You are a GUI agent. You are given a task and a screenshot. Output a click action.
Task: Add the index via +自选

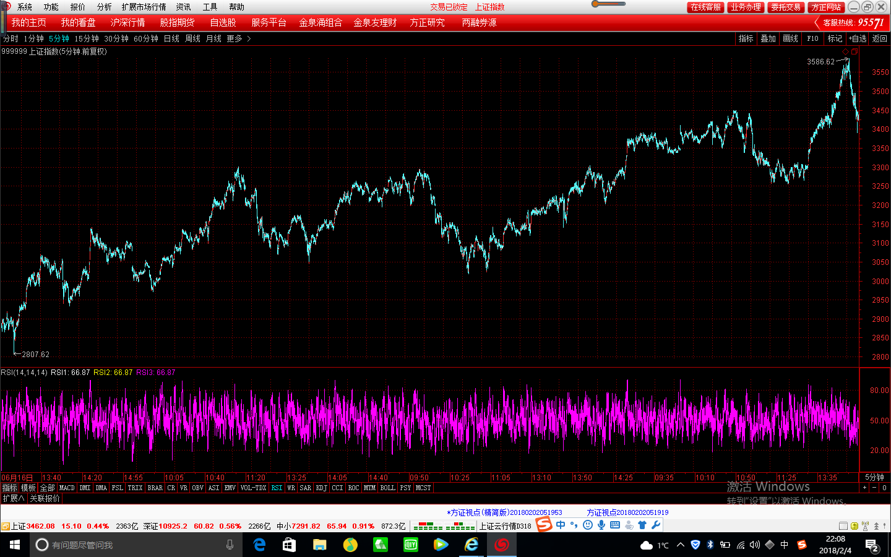(x=858, y=38)
